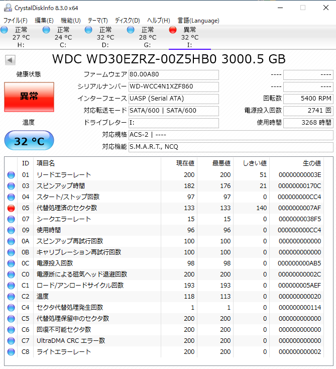
Task: Select the red abnormal disk I: status icon
Action: point(173,30)
